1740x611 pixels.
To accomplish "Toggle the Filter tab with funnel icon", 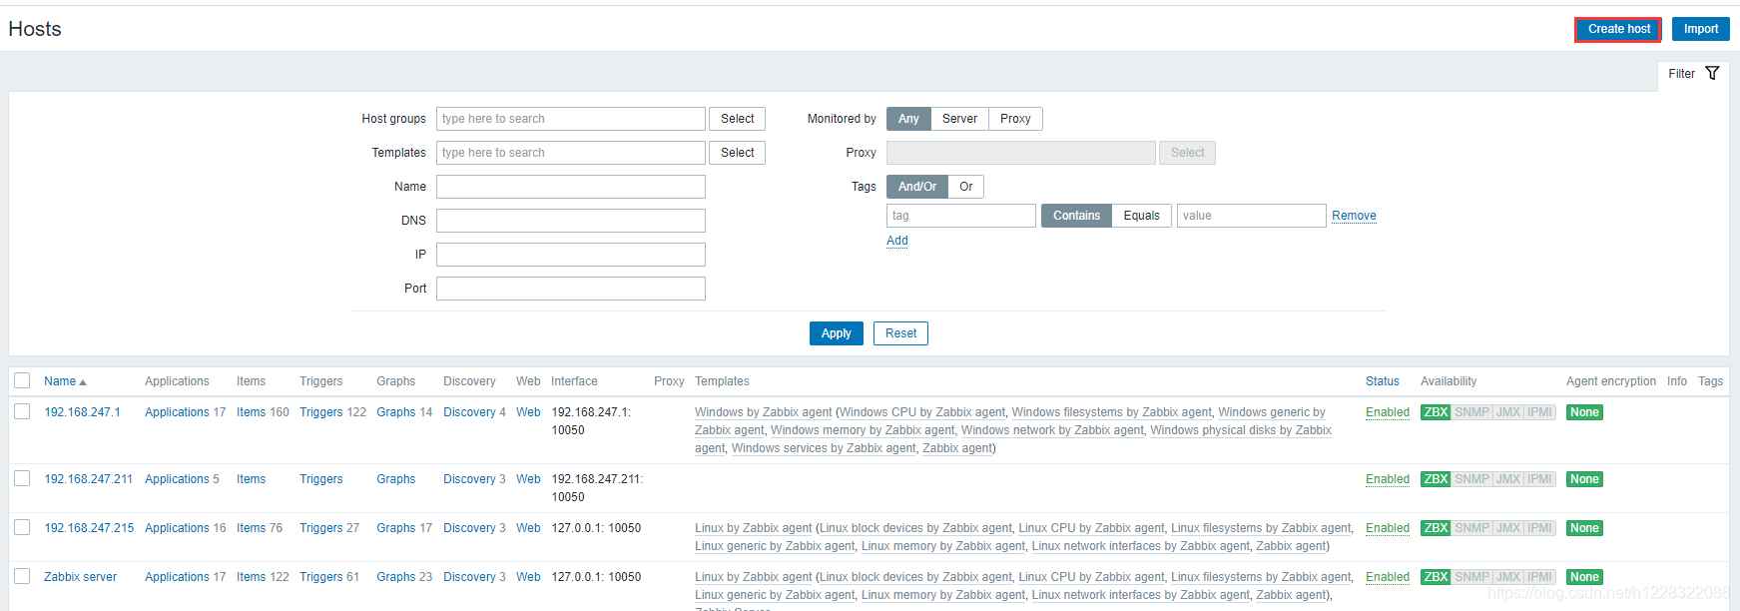I will (x=1693, y=74).
